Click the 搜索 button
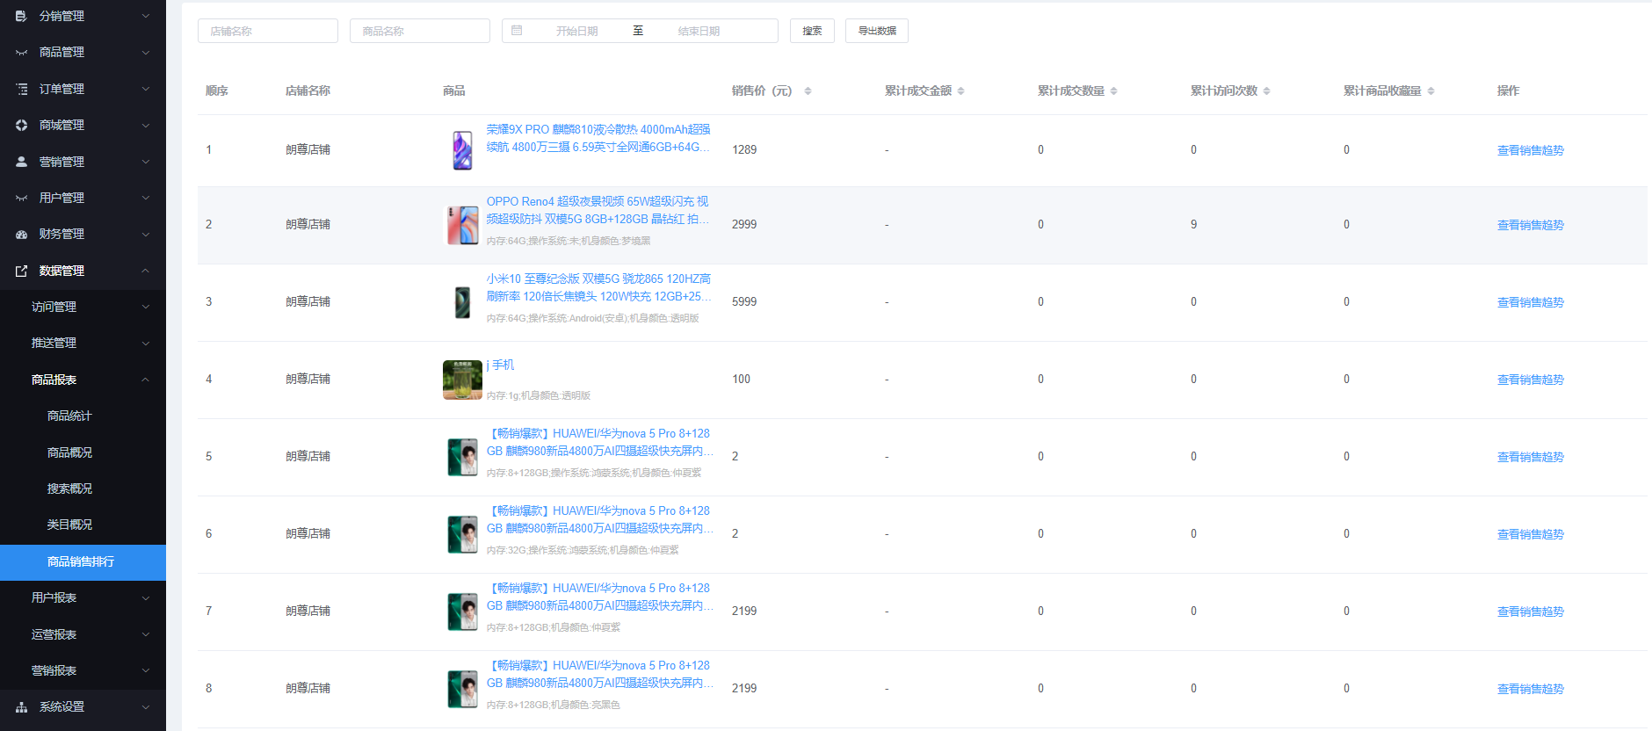This screenshot has width=1652, height=731. [812, 31]
